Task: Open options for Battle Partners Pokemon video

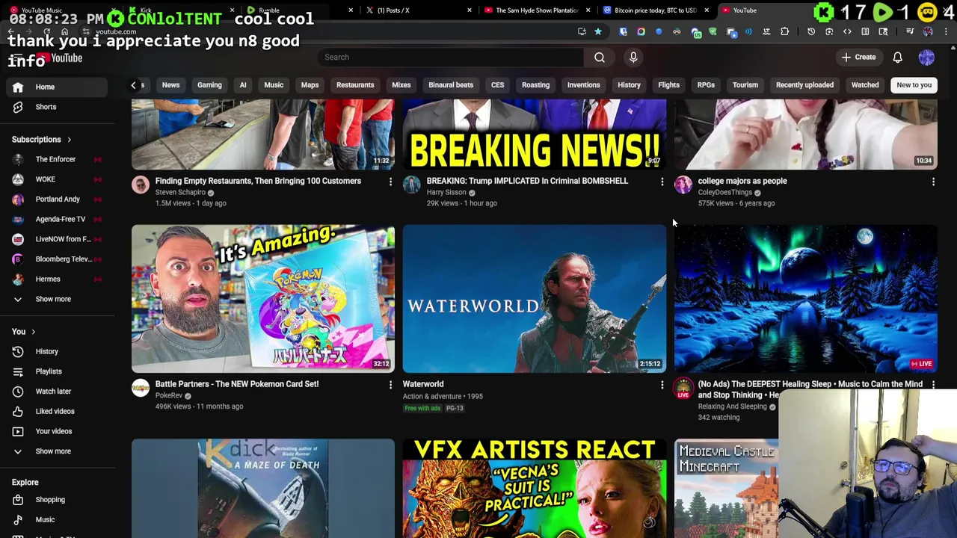Action: click(x=390, y=385)
